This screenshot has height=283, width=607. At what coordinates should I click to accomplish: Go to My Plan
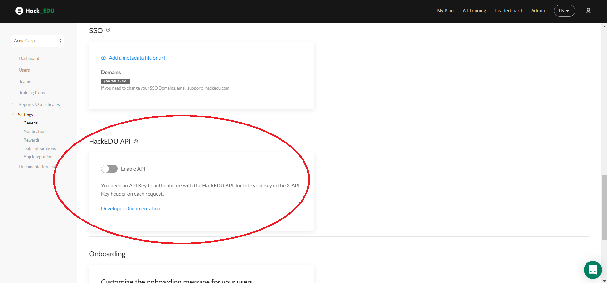445,11
